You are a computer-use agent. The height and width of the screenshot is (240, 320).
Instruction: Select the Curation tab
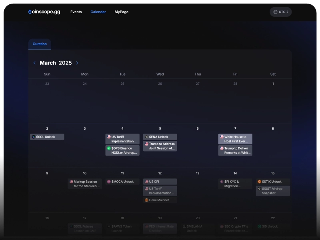point(40,44)
